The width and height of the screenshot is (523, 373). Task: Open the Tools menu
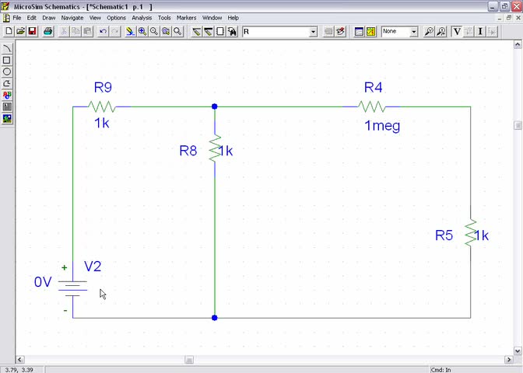tap(164, 18)
